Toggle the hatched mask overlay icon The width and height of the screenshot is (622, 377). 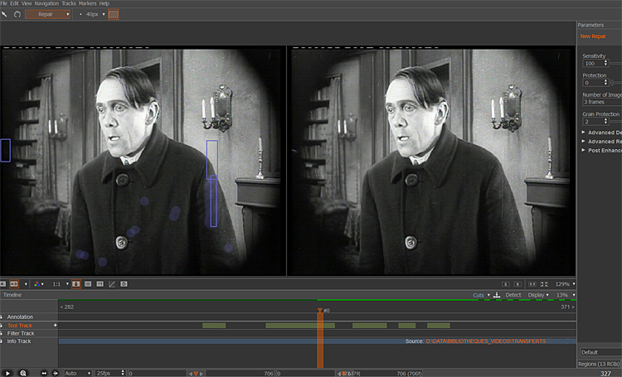(x=114, y=14)
